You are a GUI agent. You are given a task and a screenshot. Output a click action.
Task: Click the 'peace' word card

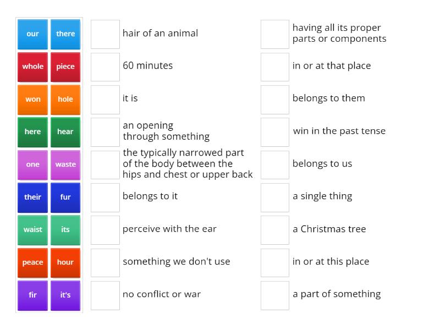pos(32,262)
